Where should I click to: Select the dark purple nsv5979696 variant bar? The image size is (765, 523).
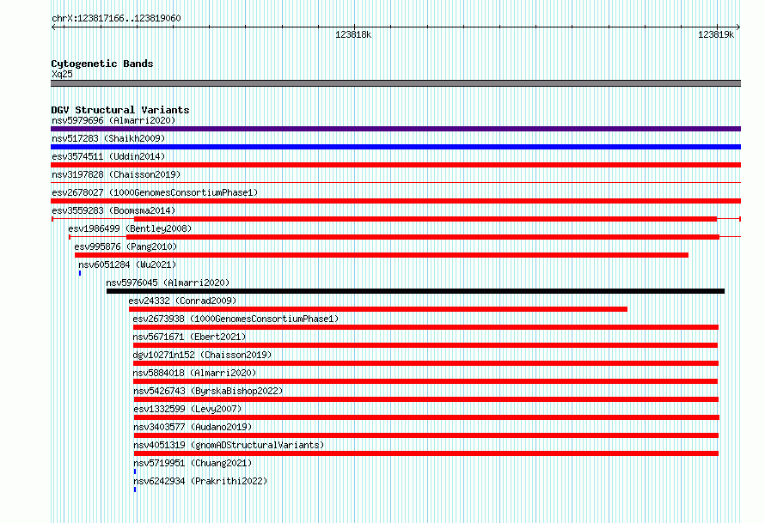[395, 129]
